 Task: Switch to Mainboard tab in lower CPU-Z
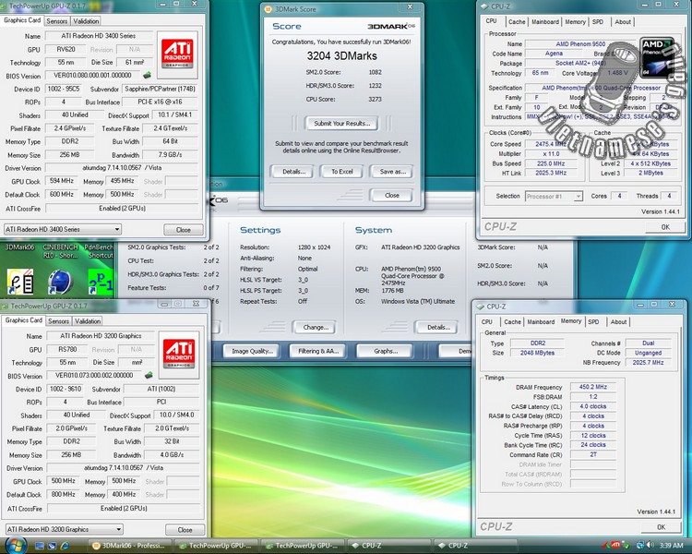click(x=541, y=322)
